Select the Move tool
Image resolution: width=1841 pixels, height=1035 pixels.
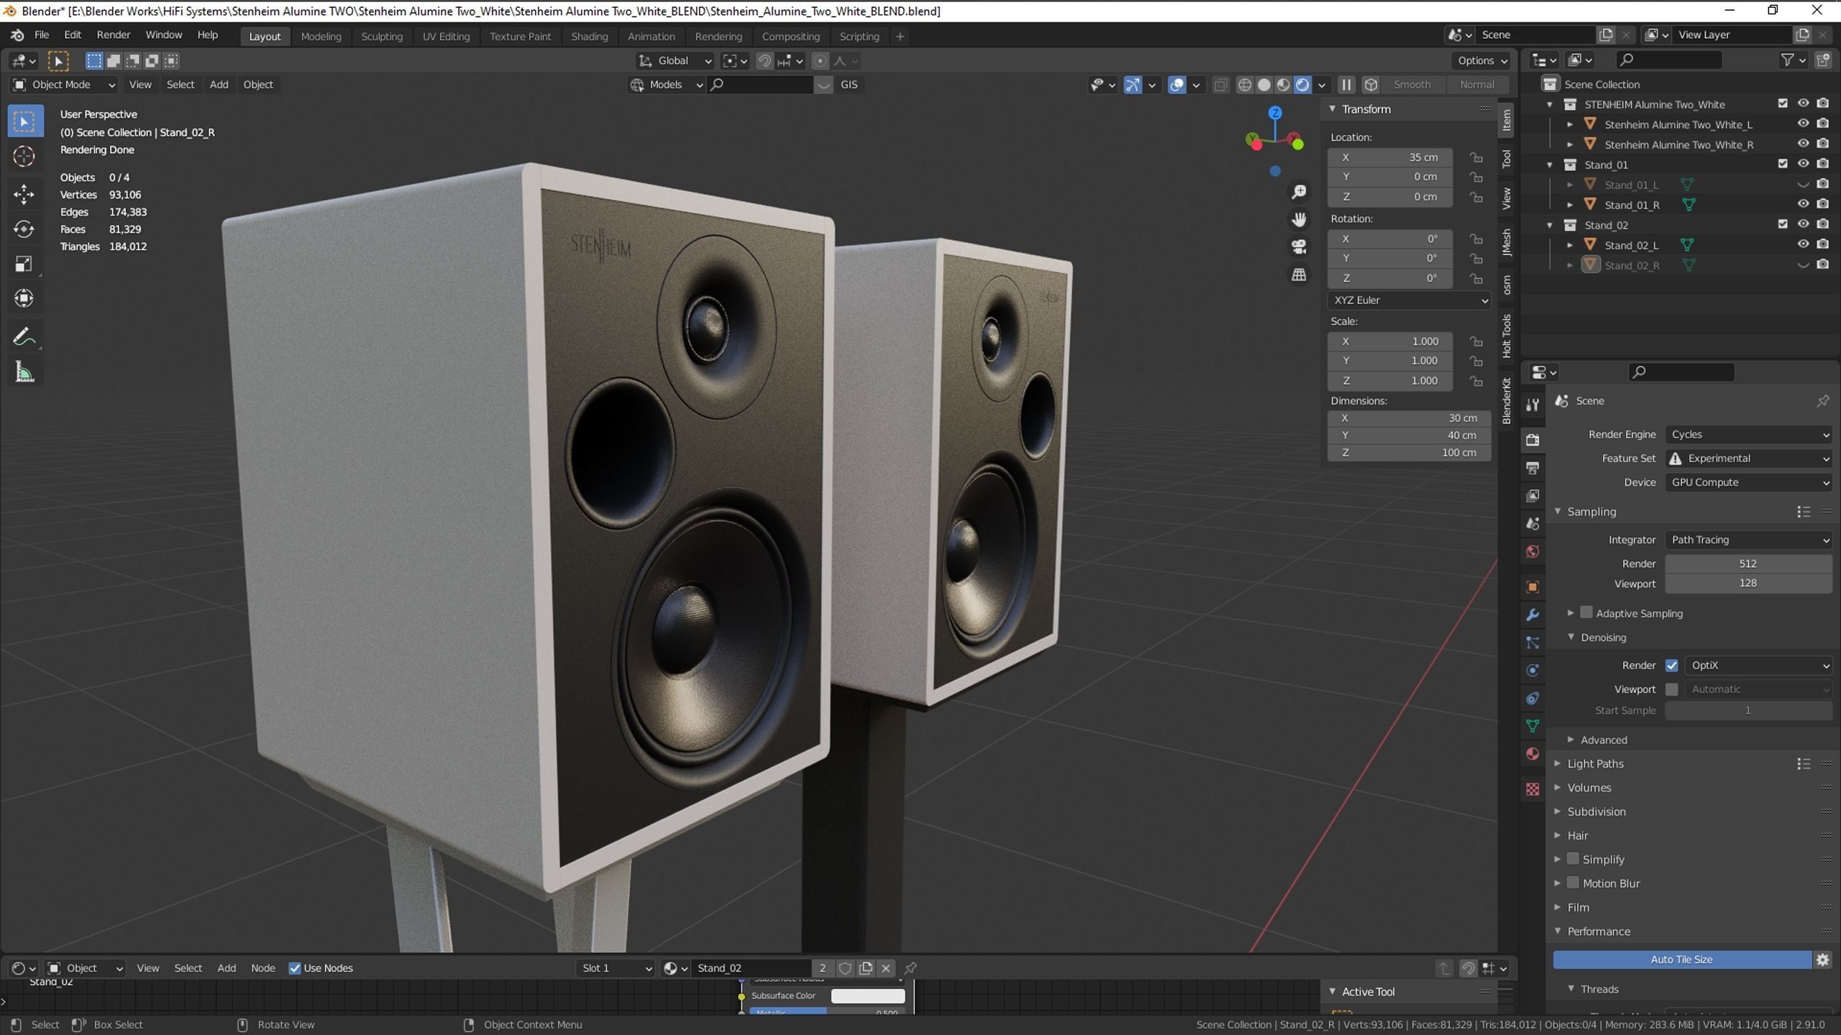24,194
